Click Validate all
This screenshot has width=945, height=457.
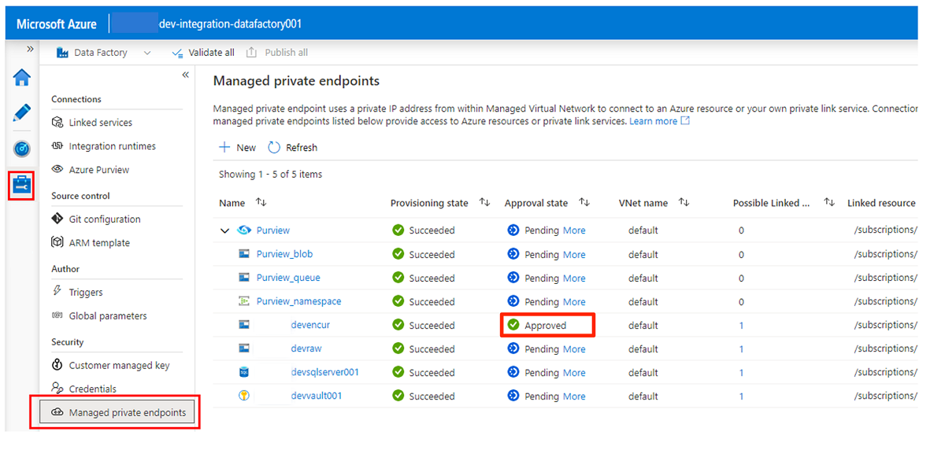(203, 53)
